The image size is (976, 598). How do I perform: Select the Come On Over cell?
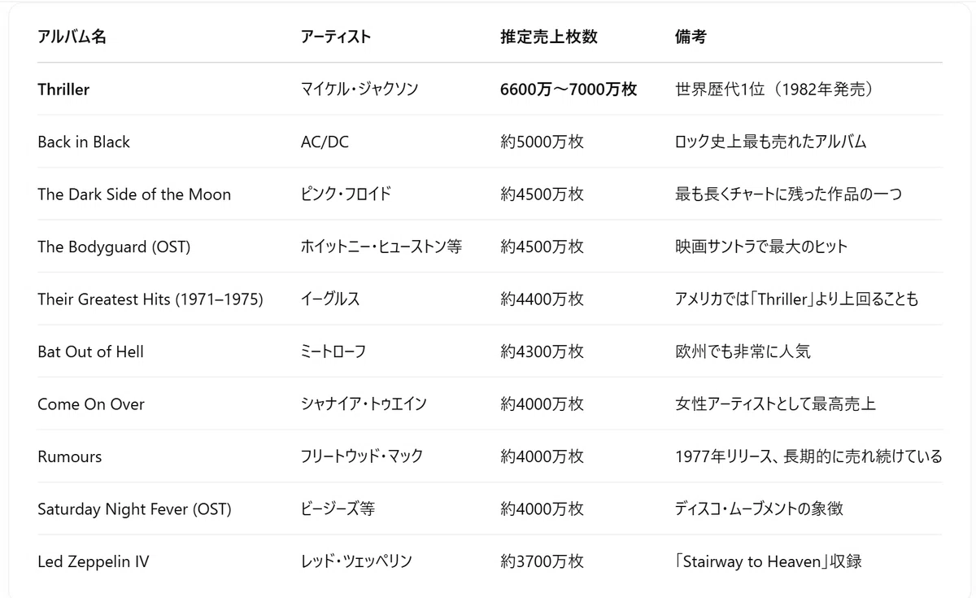point(91,404)
